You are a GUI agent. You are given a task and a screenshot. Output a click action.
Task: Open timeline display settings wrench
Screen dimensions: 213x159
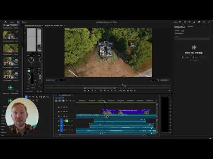70,101
